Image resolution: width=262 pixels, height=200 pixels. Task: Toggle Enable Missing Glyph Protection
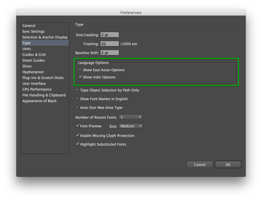coord(77,135)
